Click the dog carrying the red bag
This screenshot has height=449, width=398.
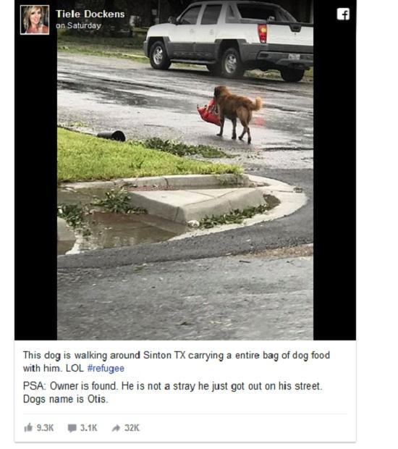230,114
